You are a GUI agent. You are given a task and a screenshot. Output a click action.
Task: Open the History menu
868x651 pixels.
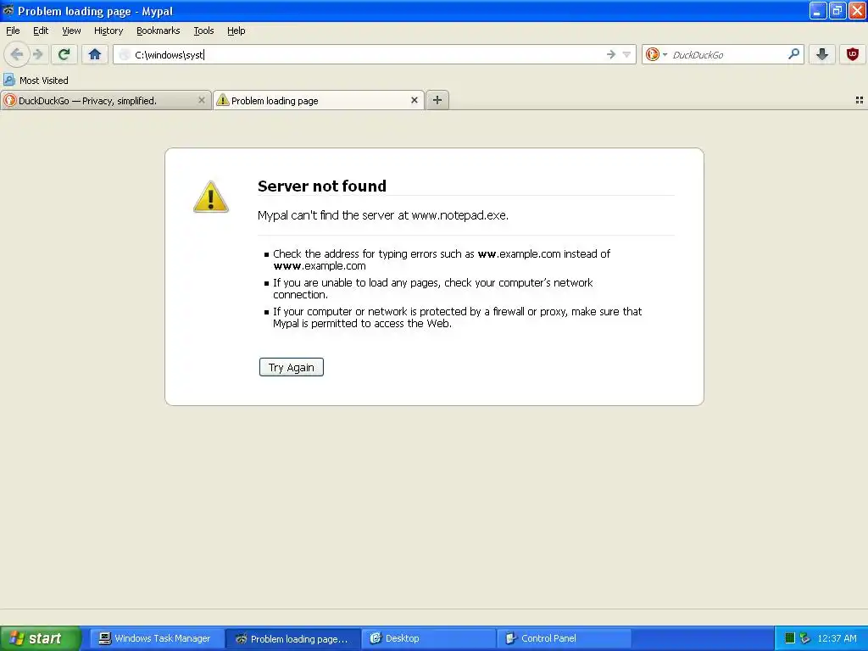tap(108, 31)
